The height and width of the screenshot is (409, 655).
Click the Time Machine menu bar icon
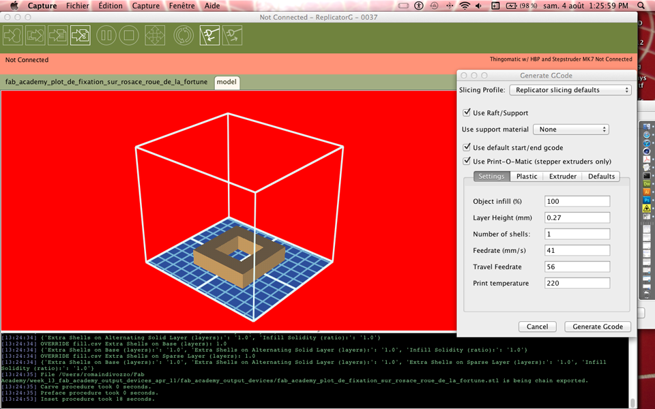coord(435,5)
